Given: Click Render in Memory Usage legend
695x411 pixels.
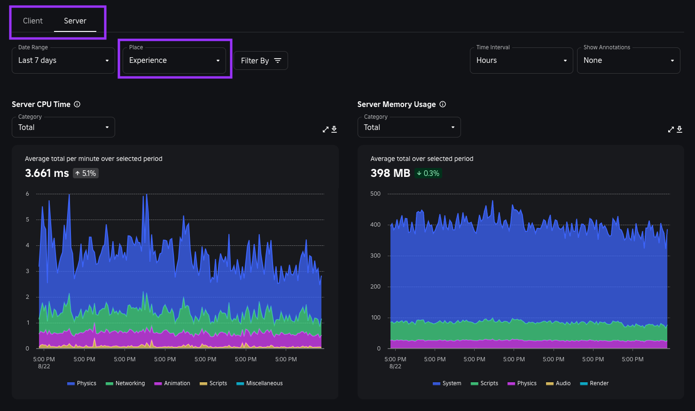Looking at the screenshot, I should [594, 383].
